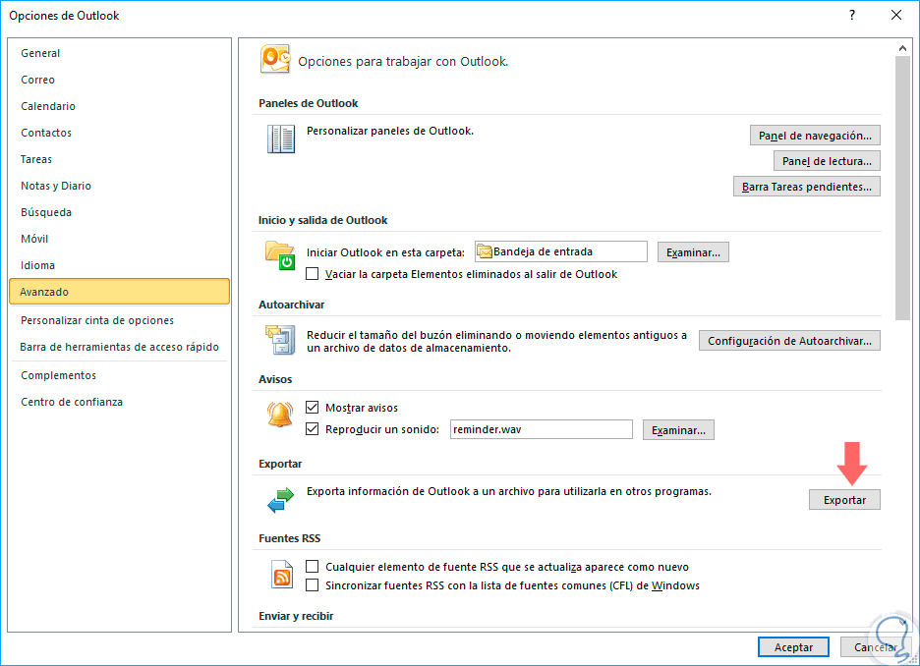The width and height of the screenshot is (920, 666).
Task: Open Centro de confianza
Action: click(119, 402)
